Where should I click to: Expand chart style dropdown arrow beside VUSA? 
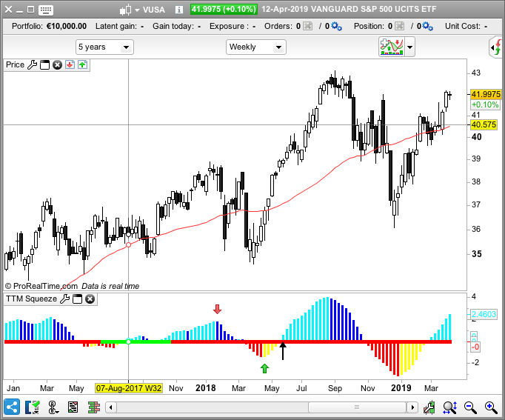coord(137,10)
